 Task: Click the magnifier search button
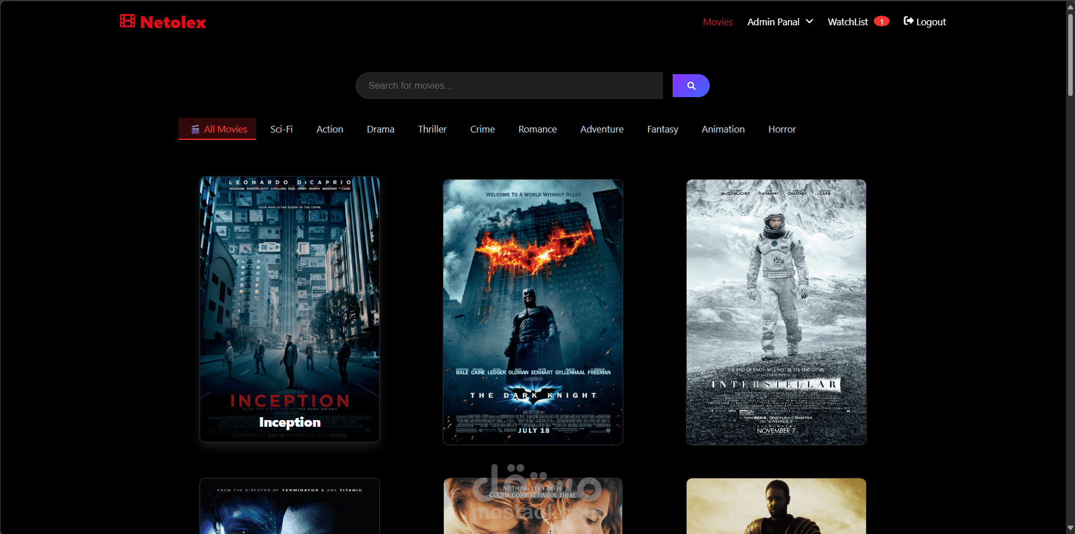tap(691, 85)
